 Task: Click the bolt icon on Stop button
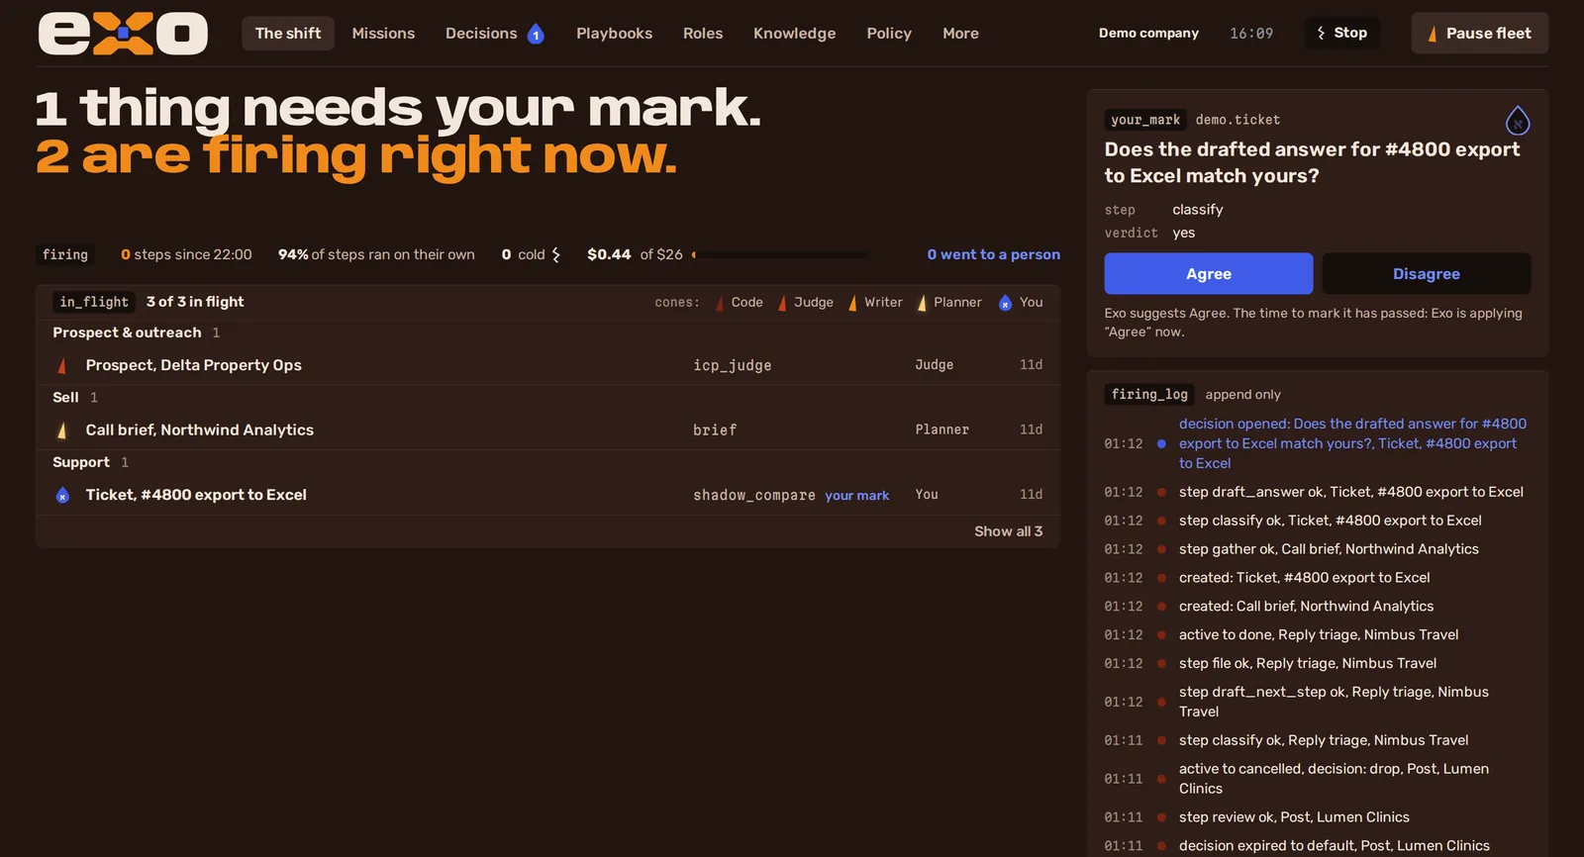pos(1321,34)
